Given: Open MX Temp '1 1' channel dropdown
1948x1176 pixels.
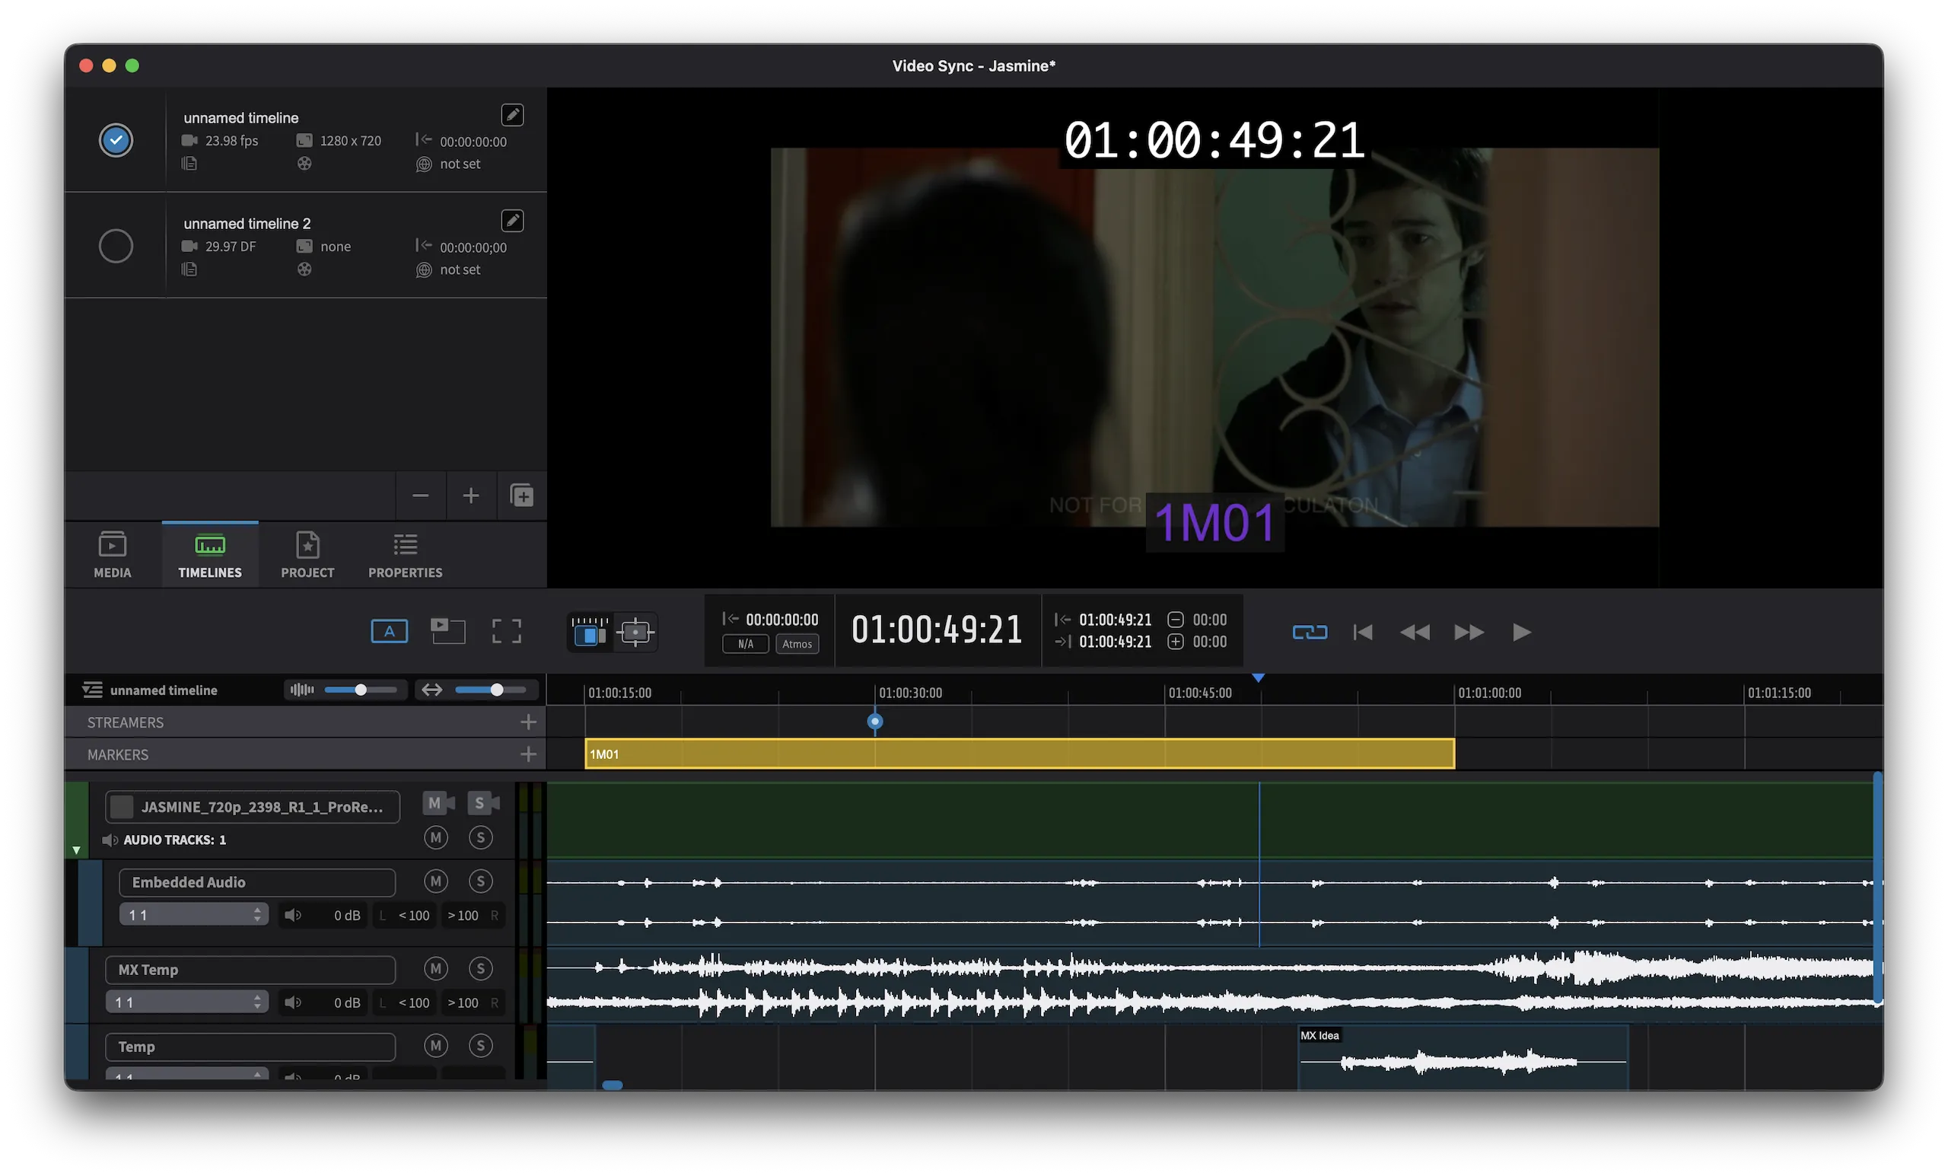Looking at the screenshot, I should point(187,1003).
